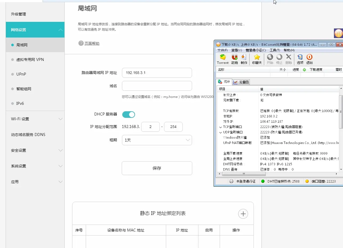Click the BitComet horizontal scrollbar thumb

point(243,174)
